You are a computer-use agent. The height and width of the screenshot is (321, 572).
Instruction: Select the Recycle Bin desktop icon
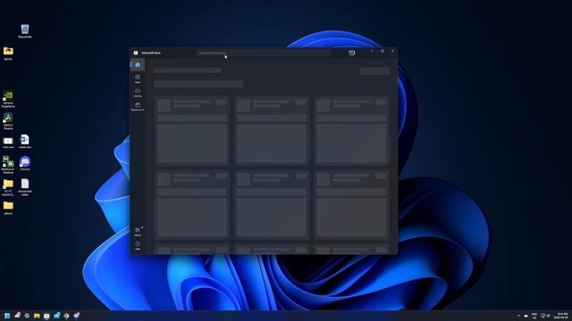point(25,31)
